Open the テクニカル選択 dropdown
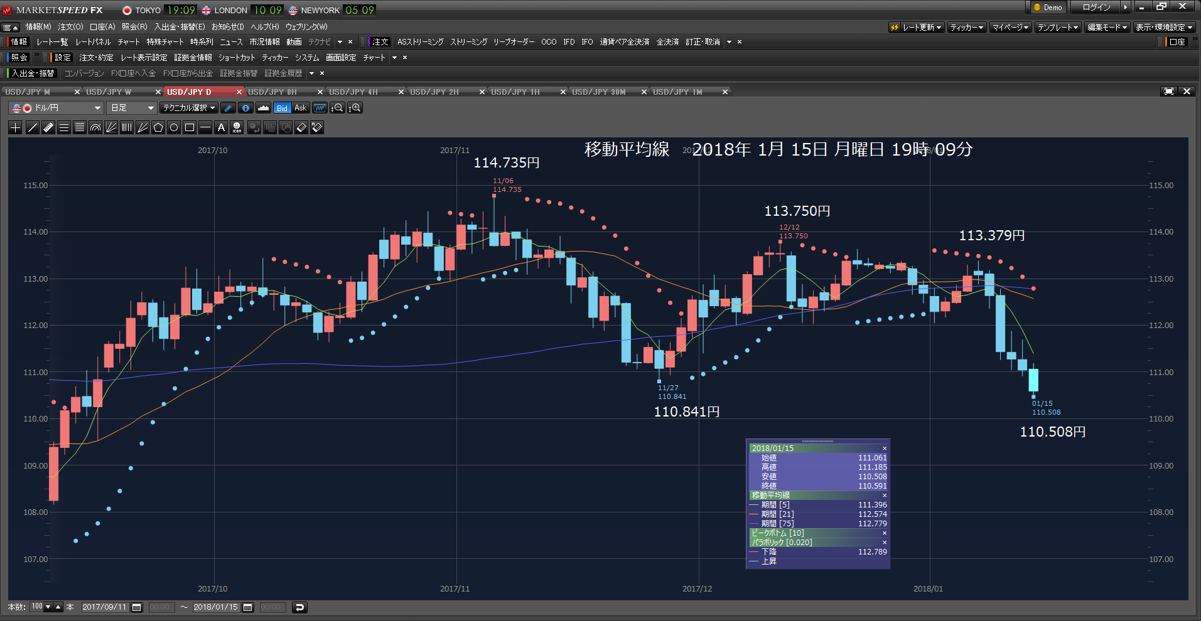Image resolution: width=1201 pixels, height=621 pixels. click(x=189, y=108)
